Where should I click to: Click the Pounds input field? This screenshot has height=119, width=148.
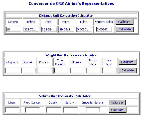[45, 70]
